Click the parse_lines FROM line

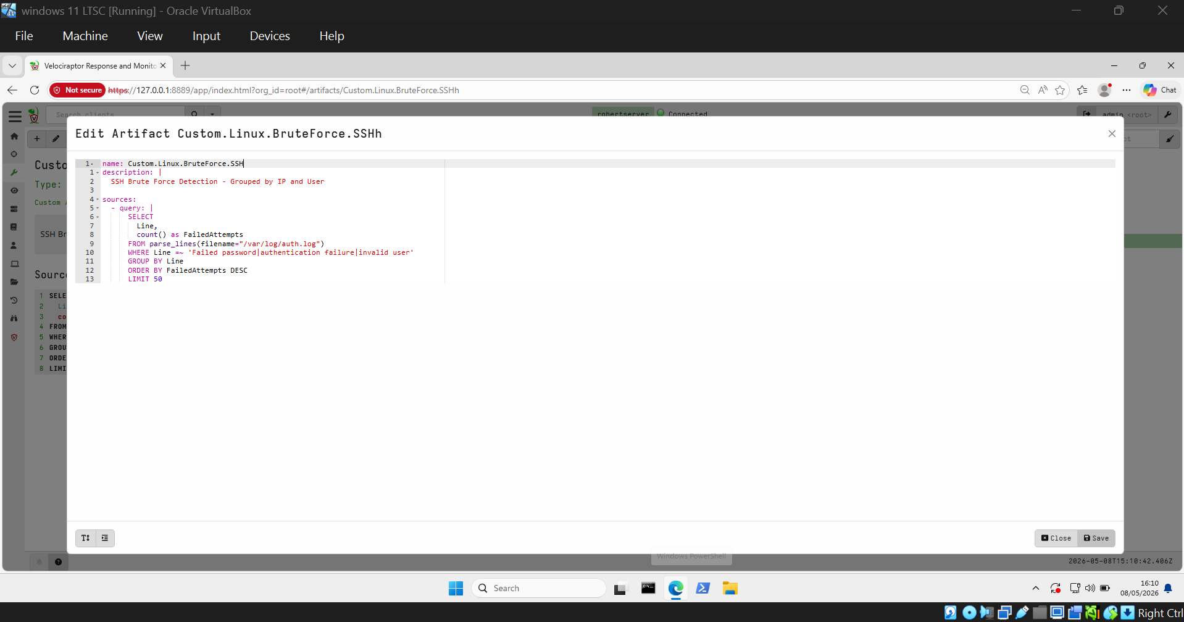226,244
